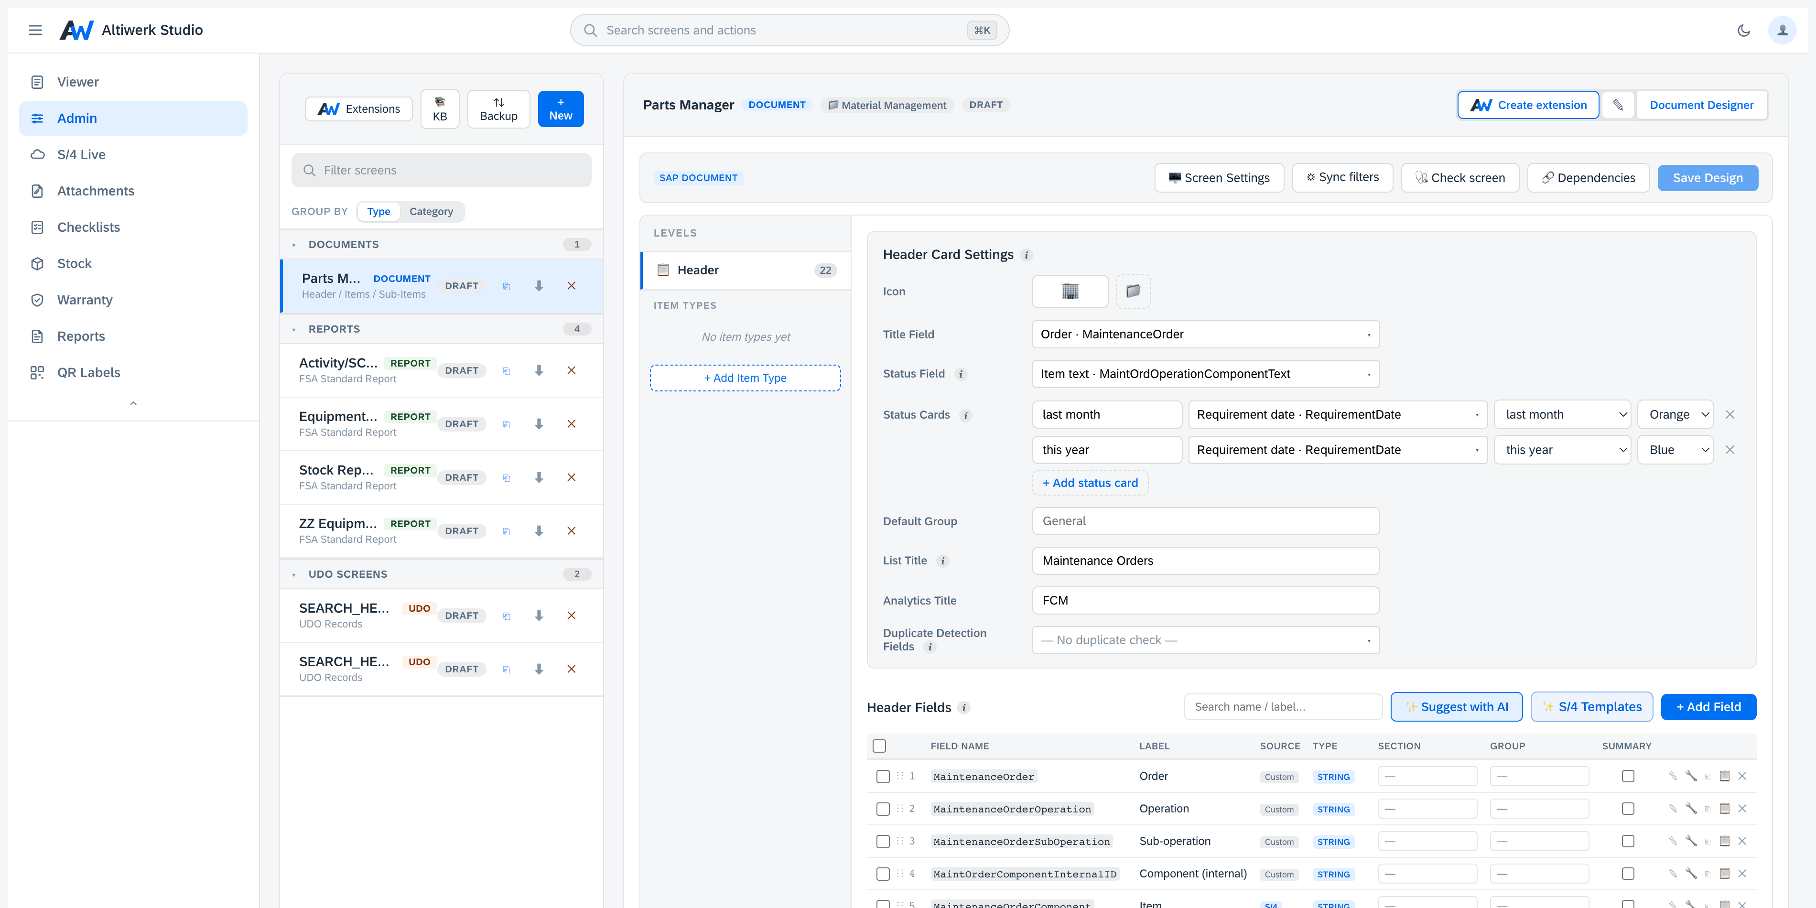Delete the first SEARCH_HE UDO screen

click(x=571, y=616)
